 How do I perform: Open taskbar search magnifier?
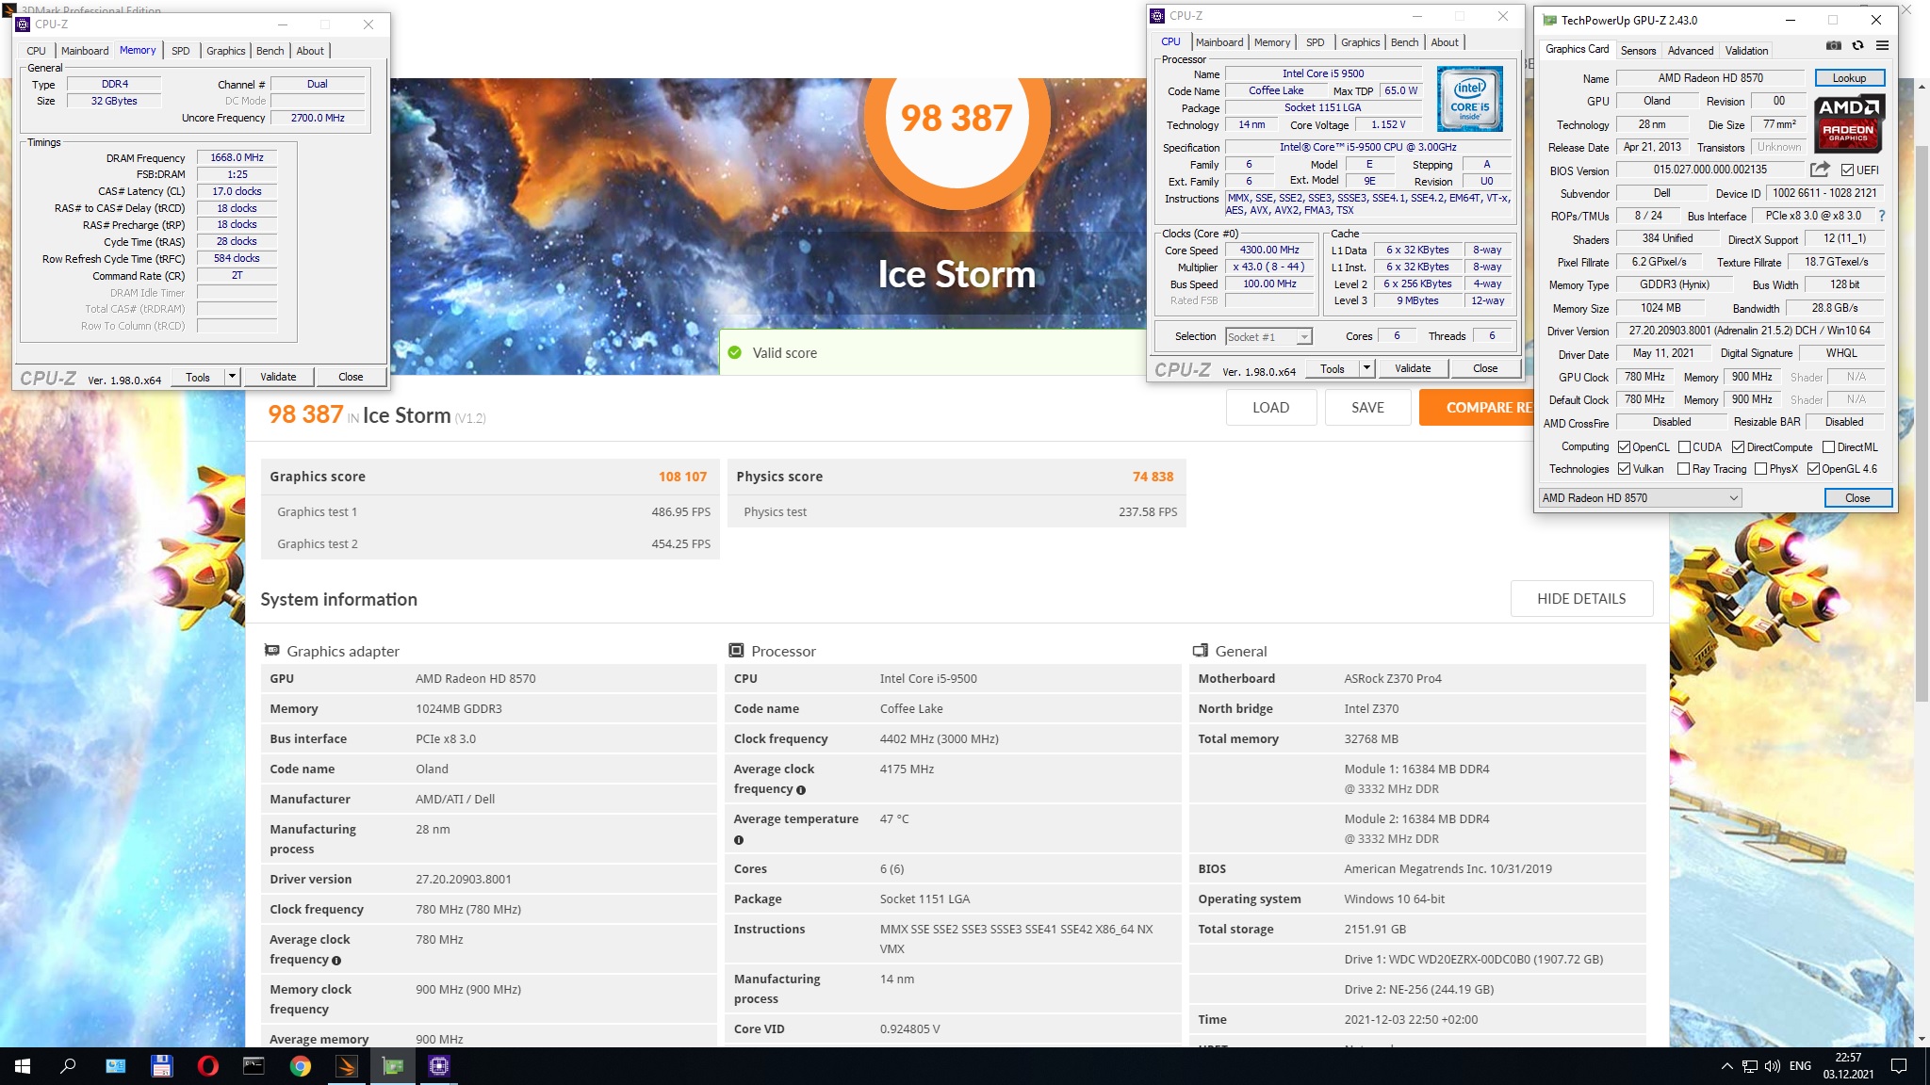(x=68, y=1066)
